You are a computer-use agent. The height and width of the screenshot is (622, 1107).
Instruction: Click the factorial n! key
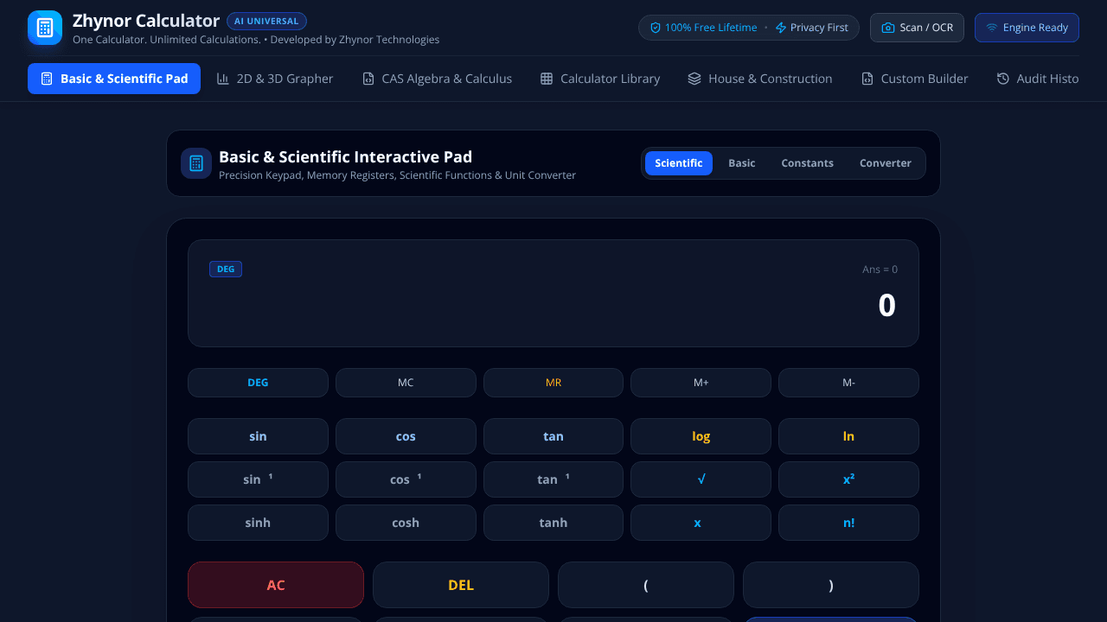pyautogui.click(x=848, y=523)
